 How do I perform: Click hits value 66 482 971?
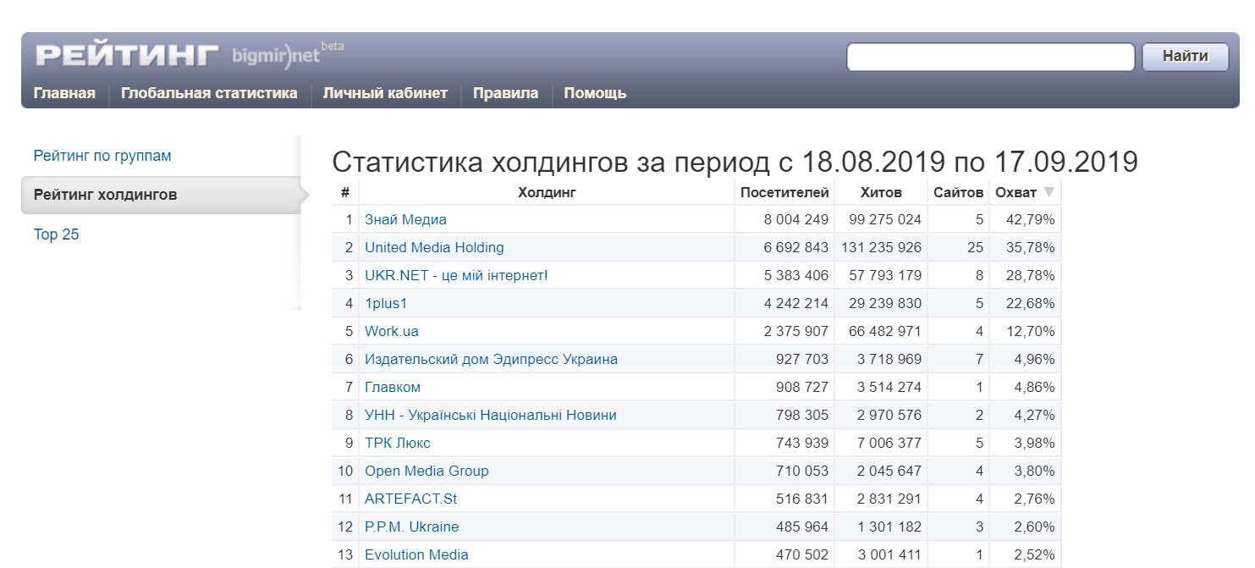(x=885, y=331)
